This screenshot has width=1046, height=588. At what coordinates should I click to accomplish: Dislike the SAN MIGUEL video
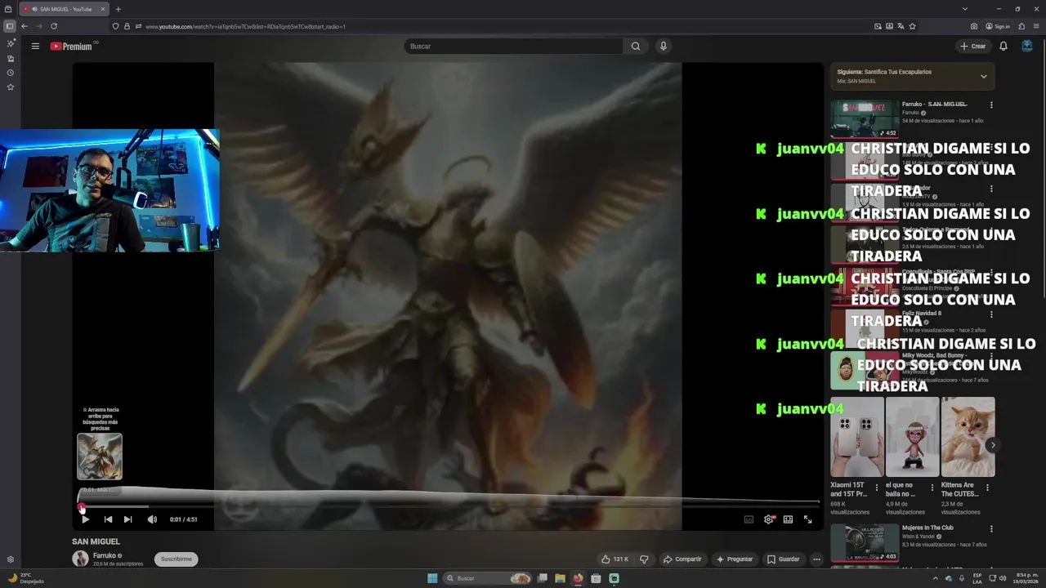644,559
